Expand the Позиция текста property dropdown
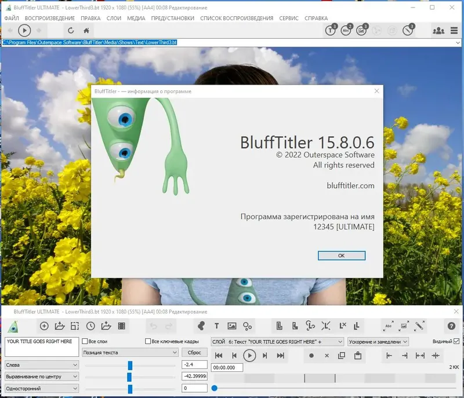 coord(130,352)
